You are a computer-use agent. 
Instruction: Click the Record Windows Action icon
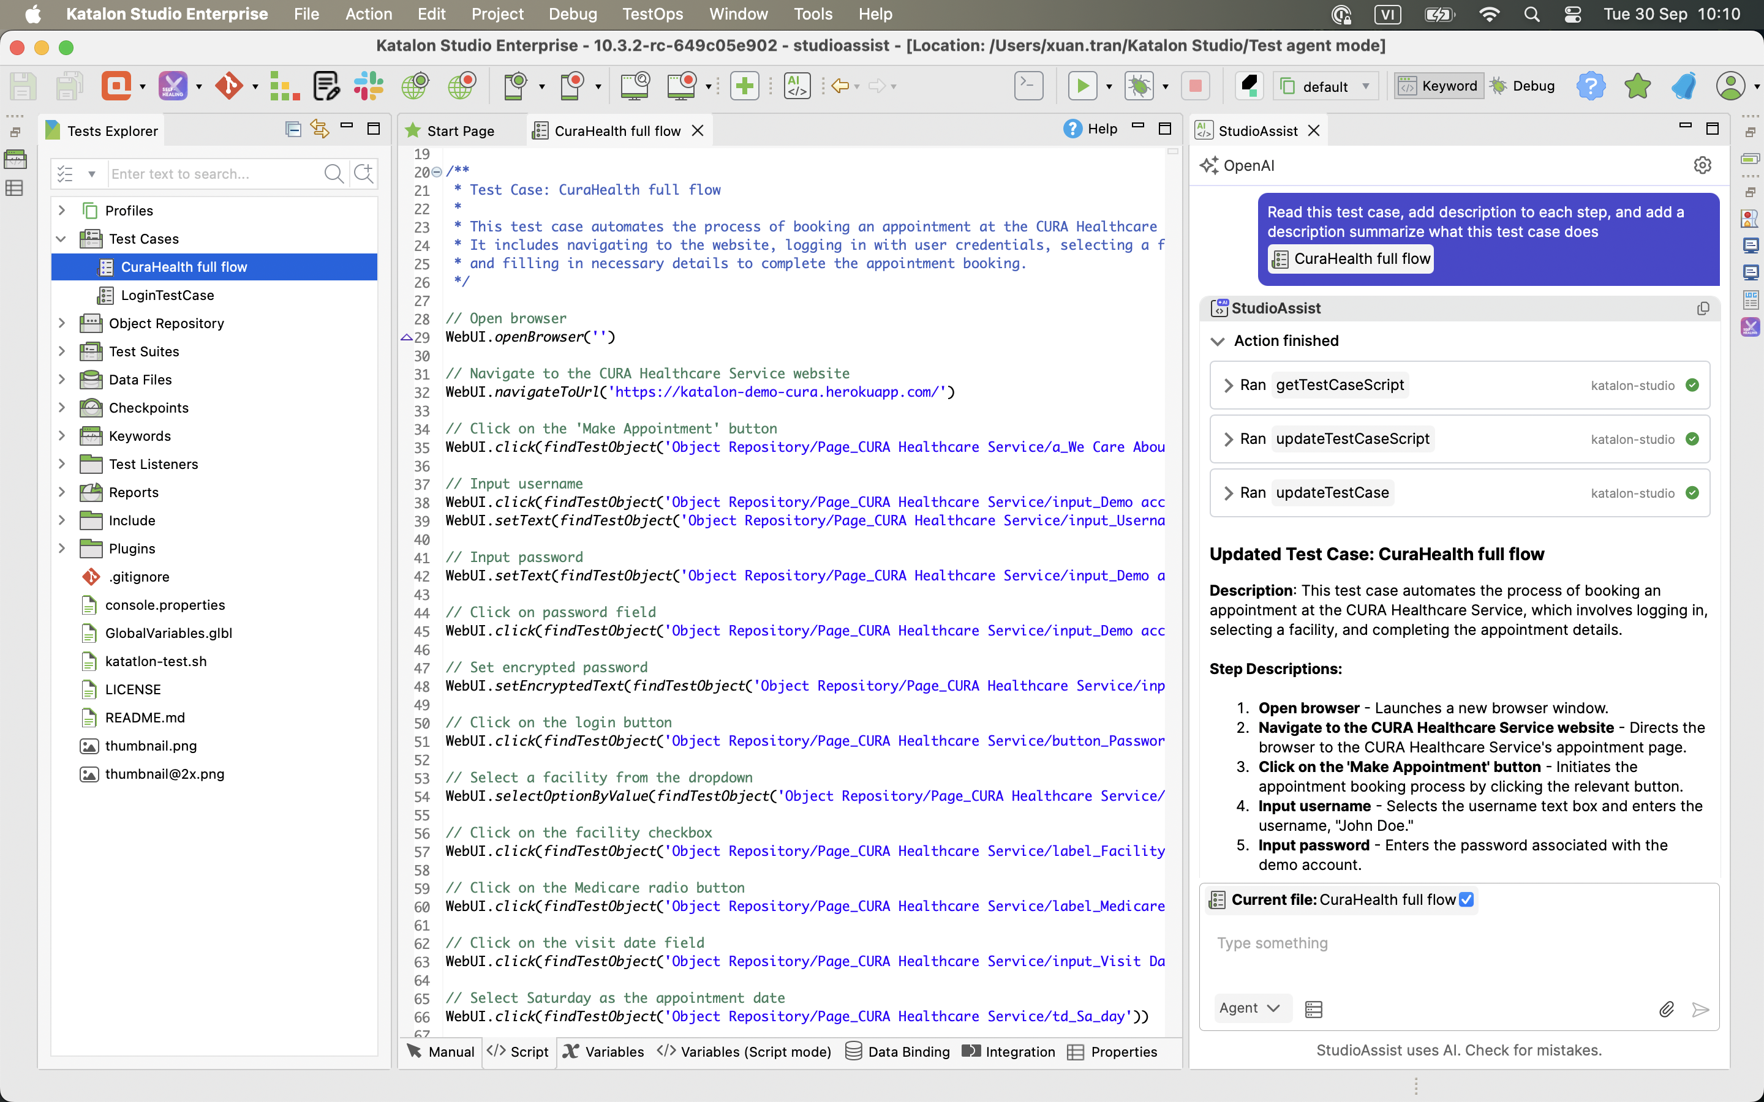(x=682, y=86)
